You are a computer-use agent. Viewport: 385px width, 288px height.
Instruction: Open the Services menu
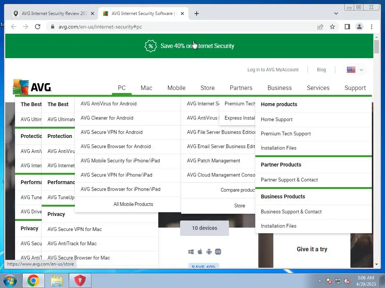[318, 88]
